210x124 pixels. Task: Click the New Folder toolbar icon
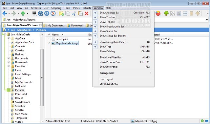61,13
